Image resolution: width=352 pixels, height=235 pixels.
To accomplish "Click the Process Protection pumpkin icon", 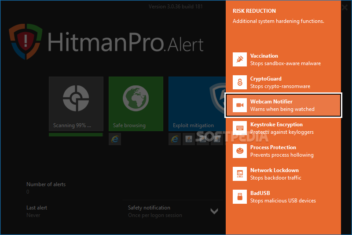I will coord(240,151).
